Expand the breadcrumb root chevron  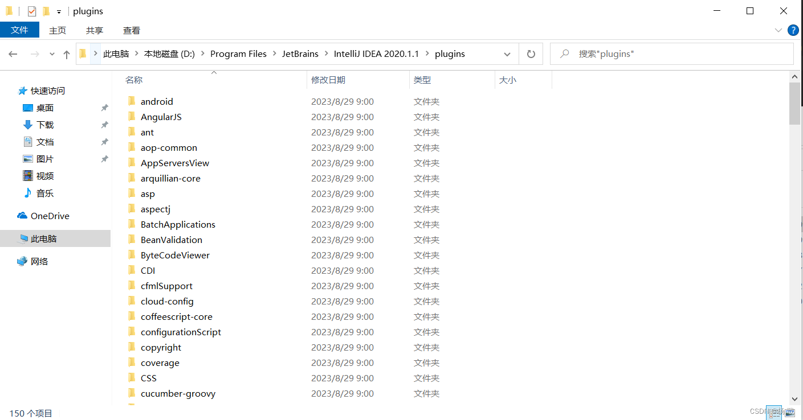coord(96,54)
